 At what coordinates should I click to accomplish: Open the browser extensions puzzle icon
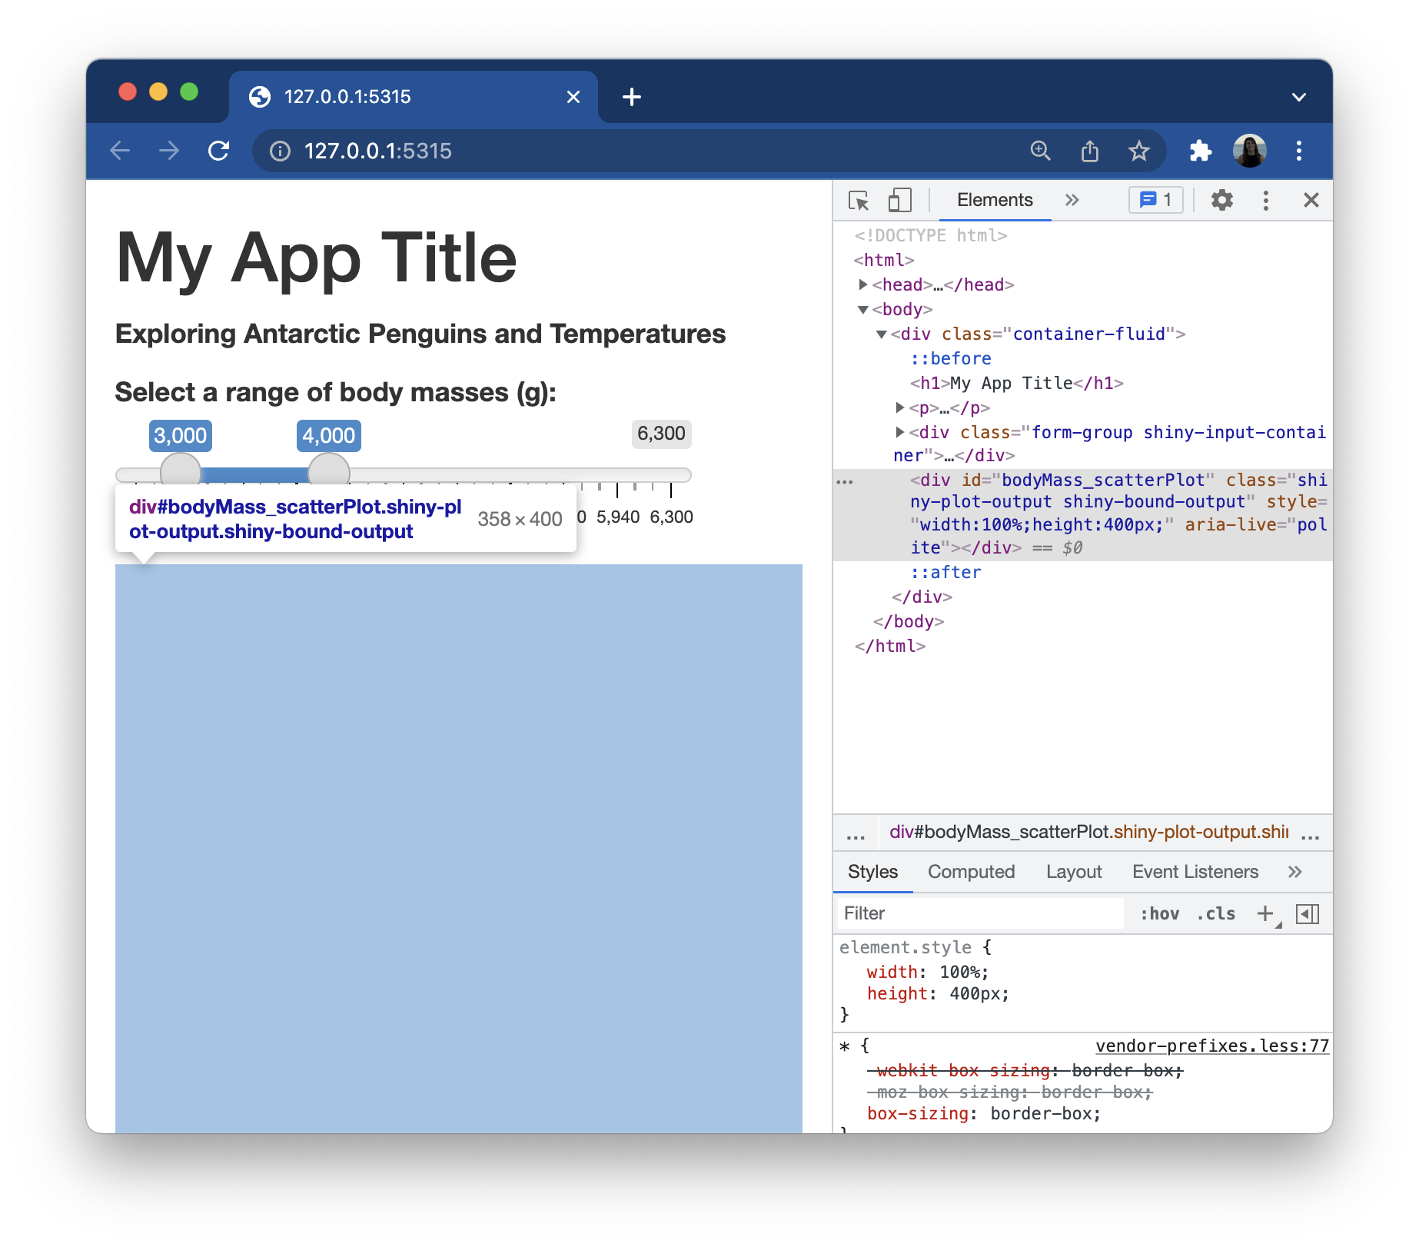[x=1201, y=151]
